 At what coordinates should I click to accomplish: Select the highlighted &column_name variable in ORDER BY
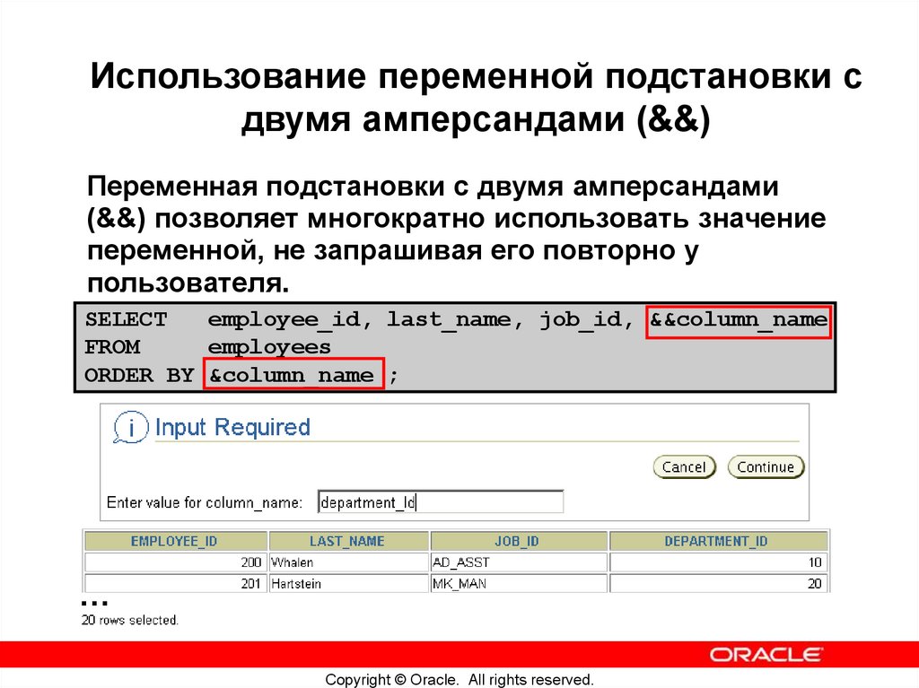pos(294,374)
